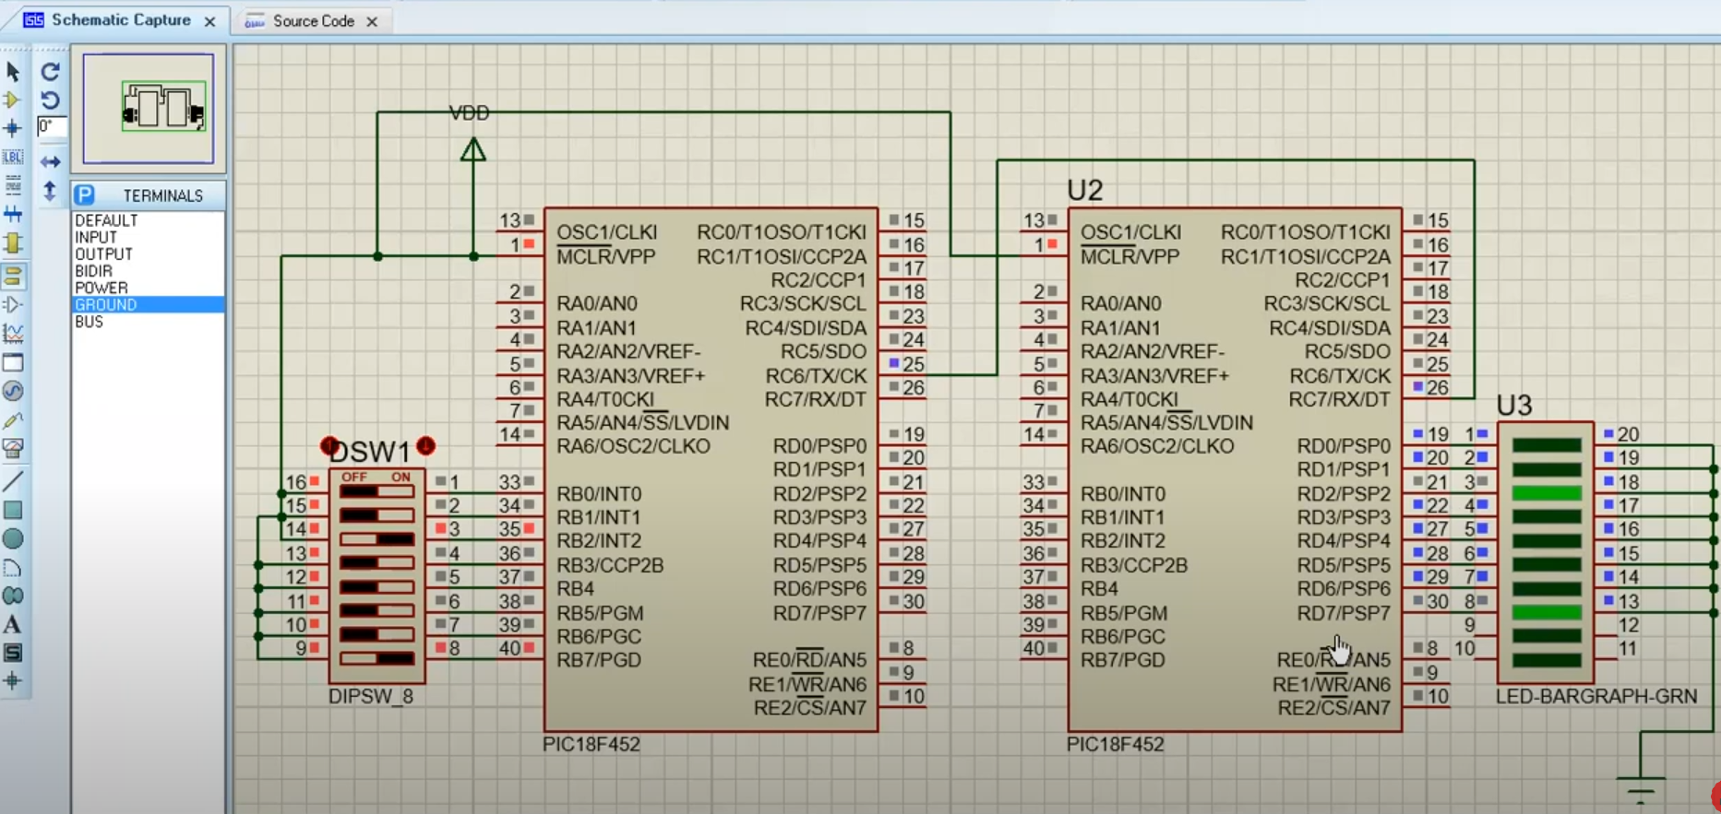
Task: Open the Graph Mode tool
Action: click(x=13, y=333)
